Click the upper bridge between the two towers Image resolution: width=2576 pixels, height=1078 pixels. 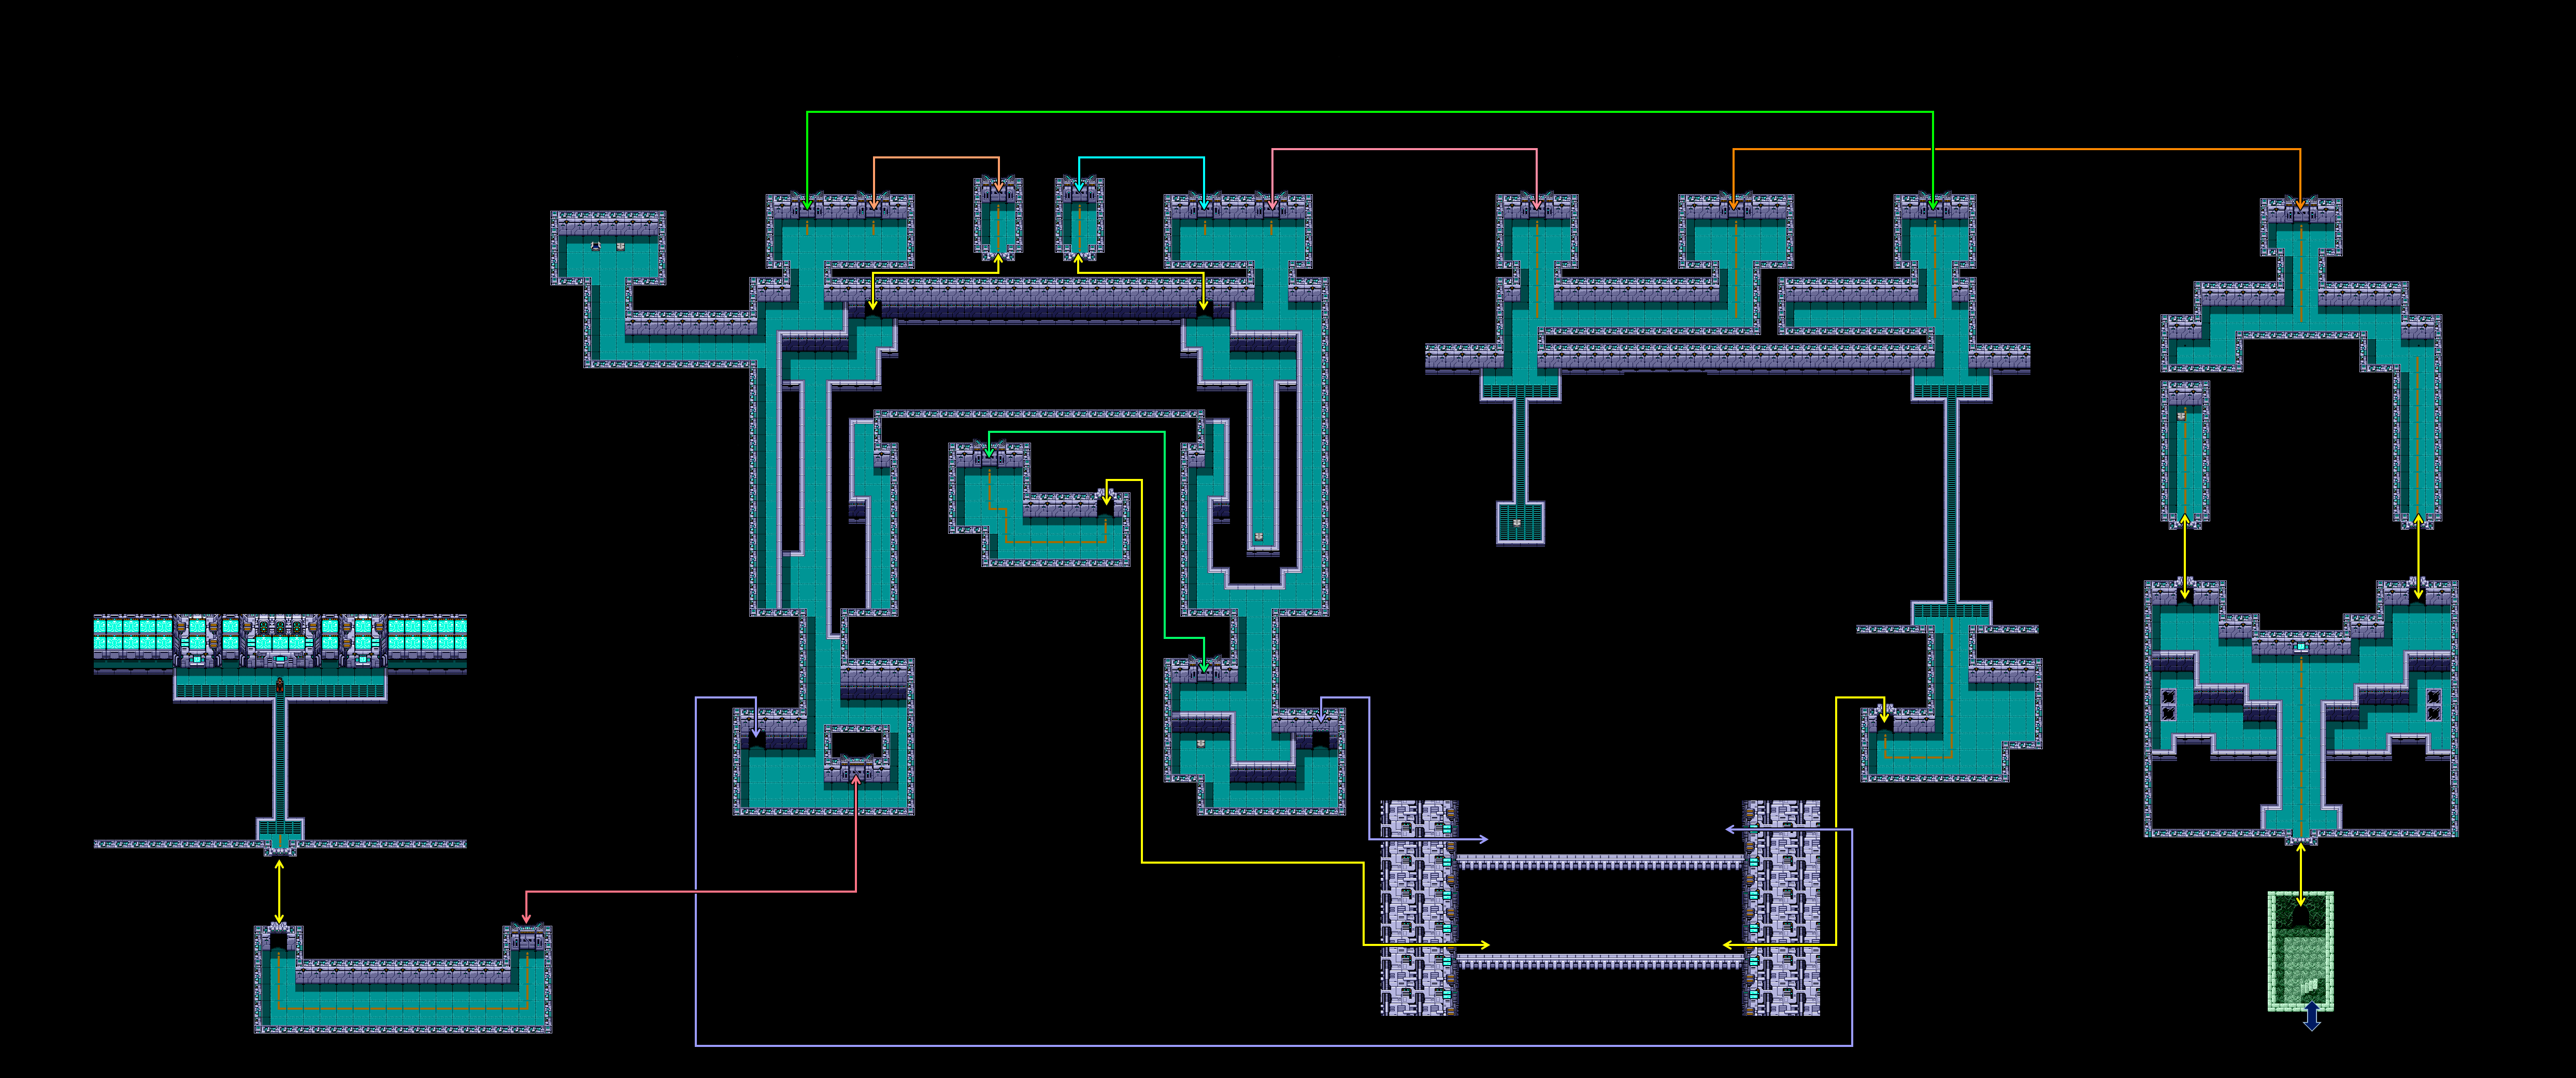pyautogui.click(x=1601, y=862)
